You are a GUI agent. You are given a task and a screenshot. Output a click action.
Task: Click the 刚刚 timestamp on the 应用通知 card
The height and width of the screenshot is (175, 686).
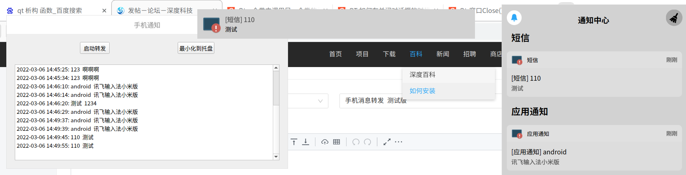pos(672,133)
